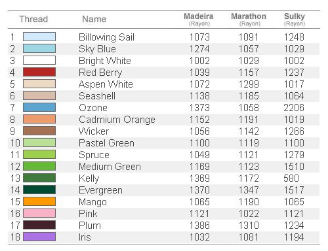
Task: Select the Evergreen dark green swatch
Action: (39, 190)
